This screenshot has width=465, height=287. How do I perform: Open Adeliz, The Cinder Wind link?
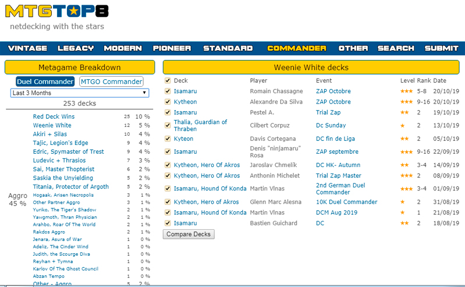click(x=61, y=247)
